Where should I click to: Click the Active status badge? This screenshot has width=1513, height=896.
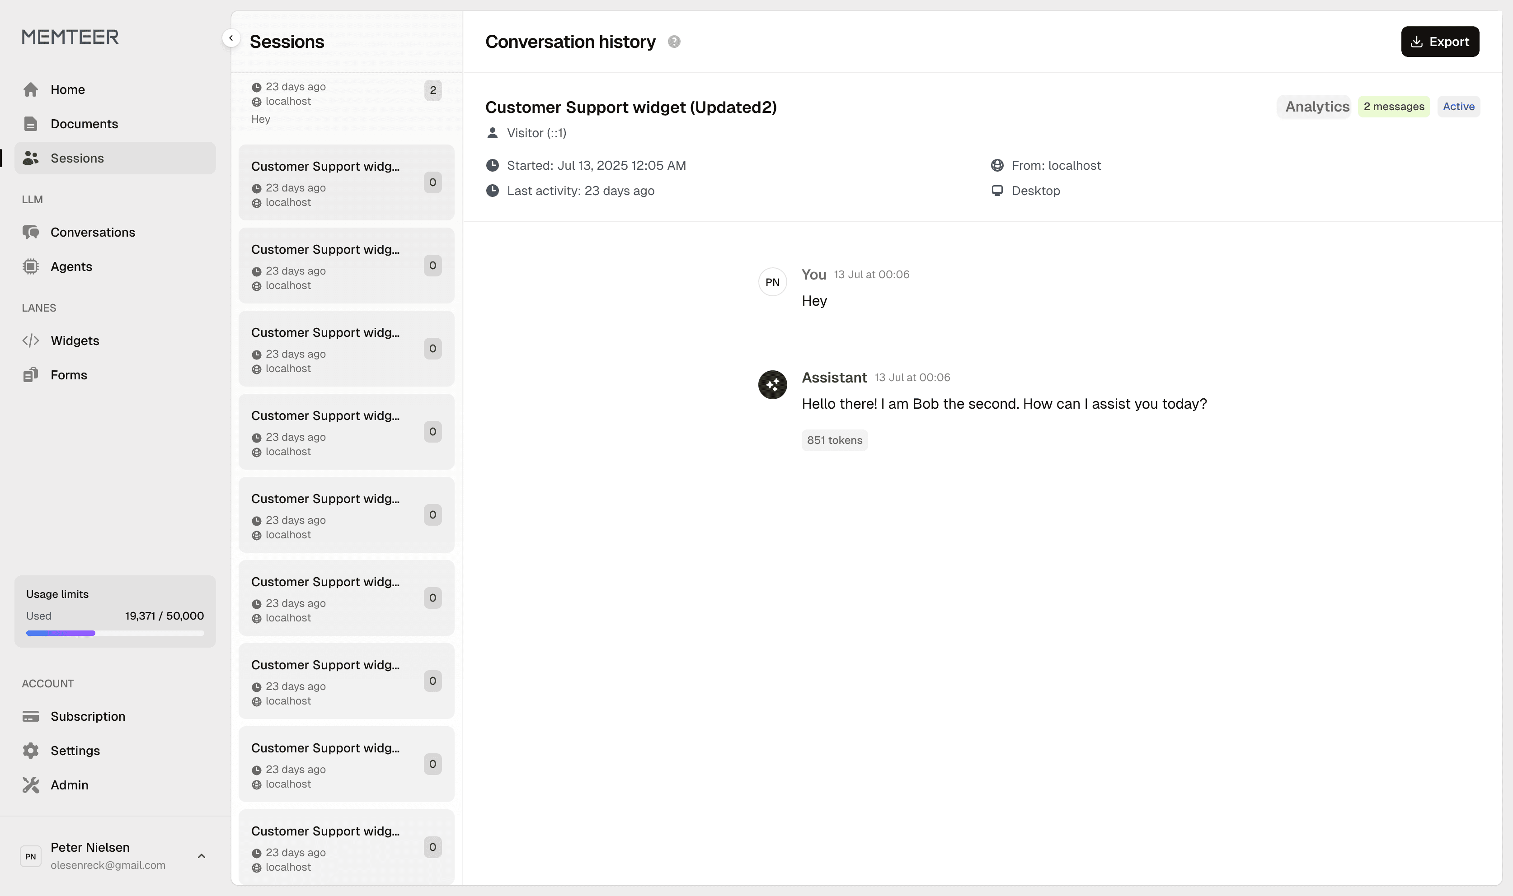(x=1458, y=107)
